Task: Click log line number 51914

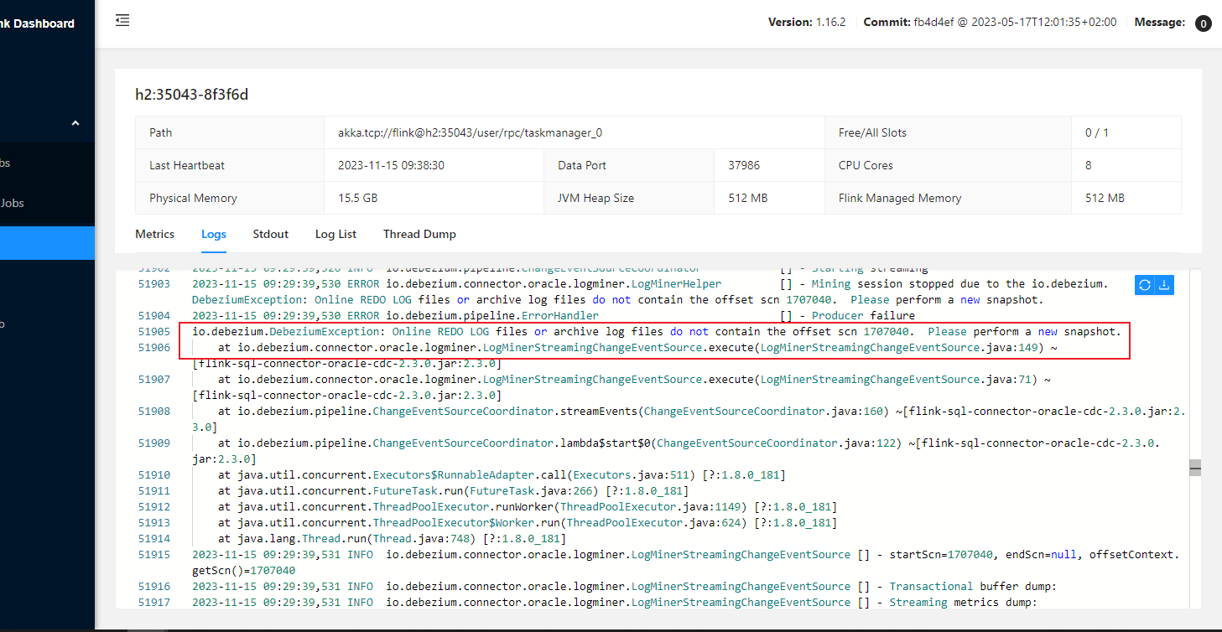Action: [x=154, y=539]
